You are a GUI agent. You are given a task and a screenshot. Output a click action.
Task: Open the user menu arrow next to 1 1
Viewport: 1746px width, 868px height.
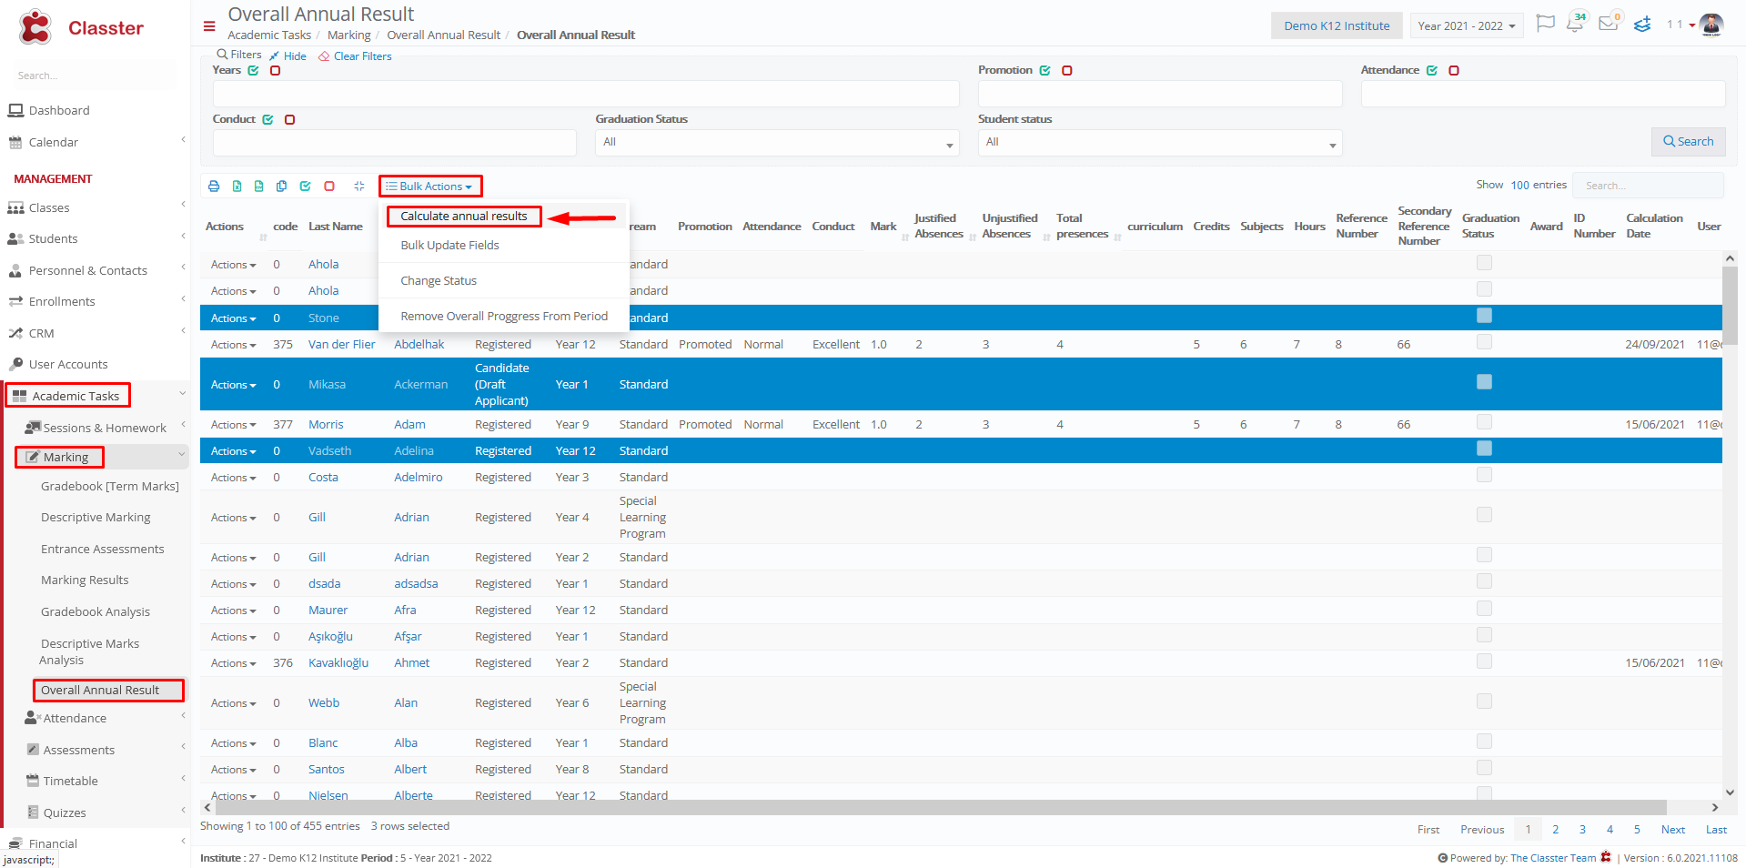click(1692, 25)
